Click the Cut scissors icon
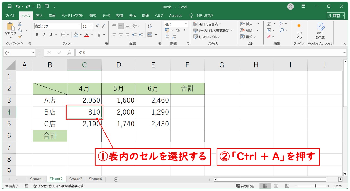The height and width of the screenshot is (191, 350). coord(20,24)
